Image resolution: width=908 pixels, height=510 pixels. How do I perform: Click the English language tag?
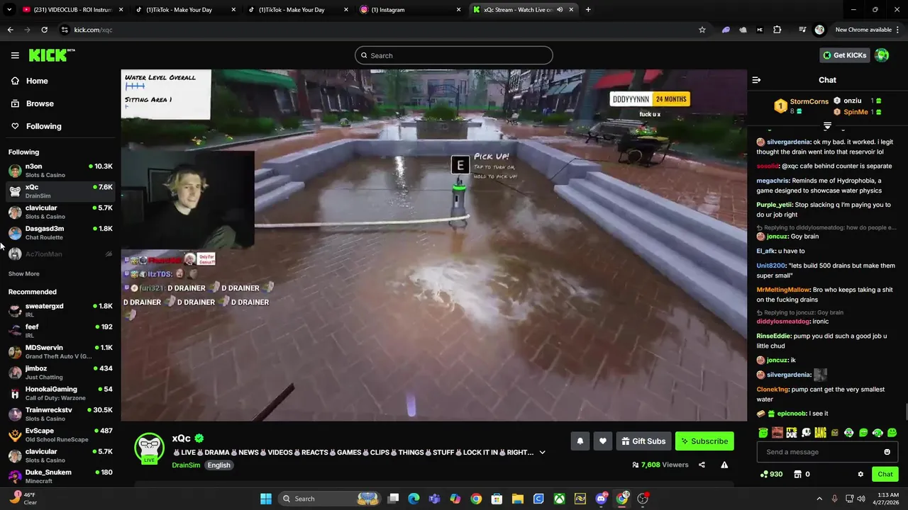(218, 465)
